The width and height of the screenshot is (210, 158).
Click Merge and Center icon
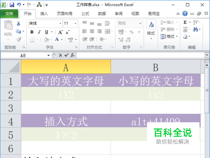[108, 31]
